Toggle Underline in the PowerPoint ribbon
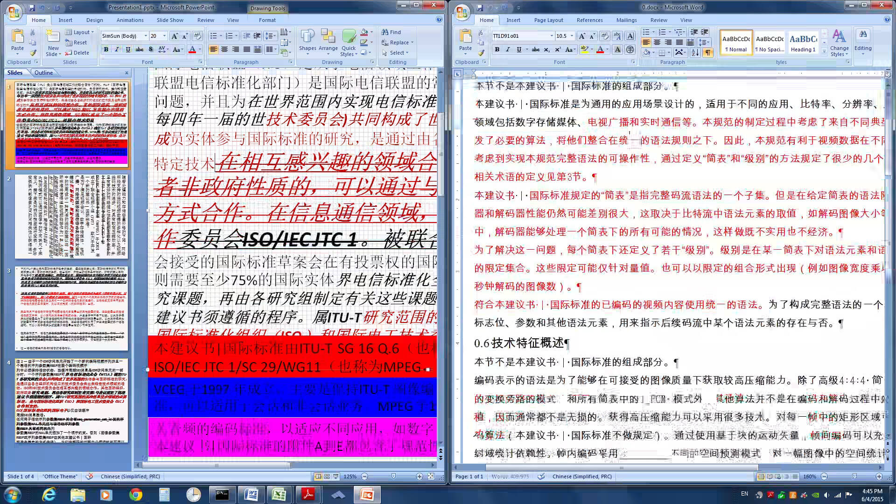Screen dimensions: 896x504 (128, 49)
